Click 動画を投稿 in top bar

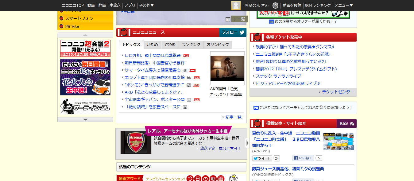tap(292, 6)
